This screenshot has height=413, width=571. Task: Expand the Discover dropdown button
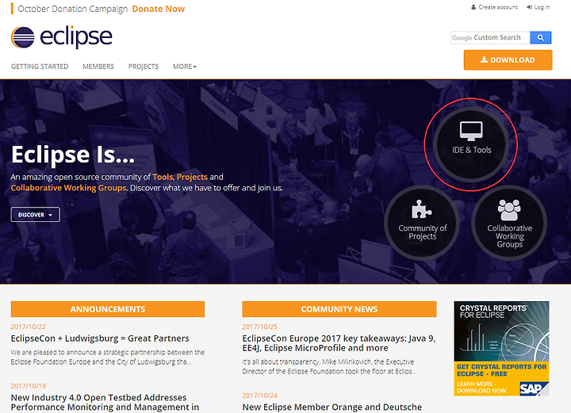coord(36,215)
